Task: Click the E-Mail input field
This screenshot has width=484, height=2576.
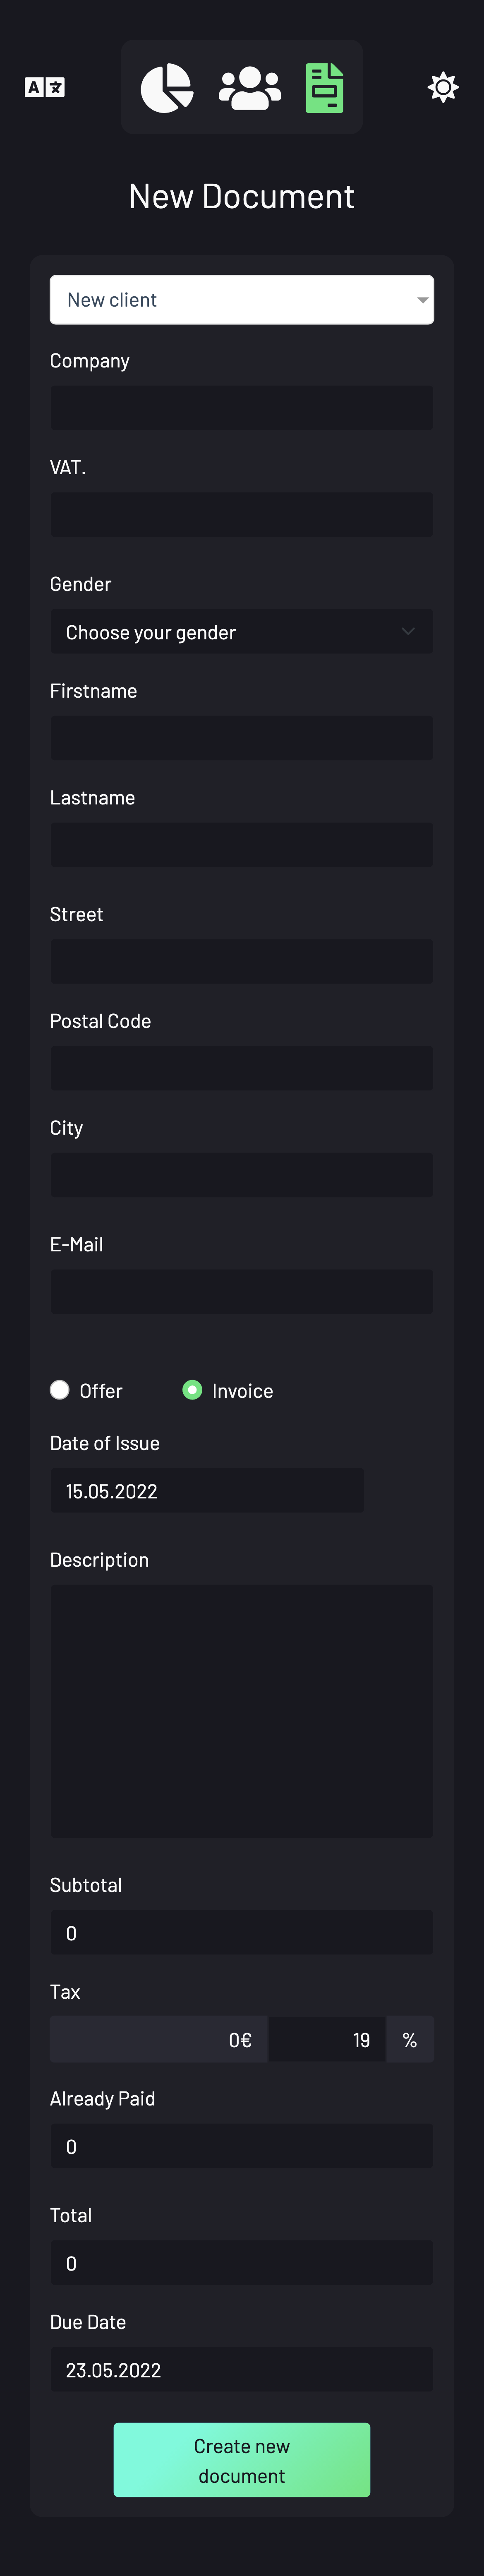Action: [x=242, y=1292]
